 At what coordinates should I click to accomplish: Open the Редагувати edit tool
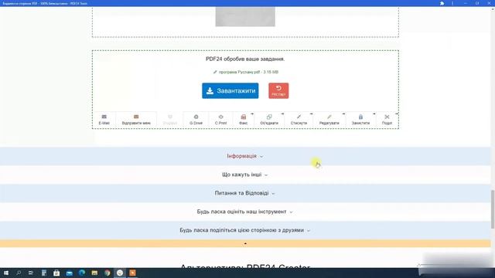pyautogui.click(x=329, y=120)
